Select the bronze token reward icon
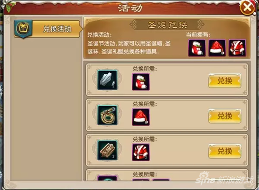The height and width of the screenshot is (190, 259). [107, 150]
